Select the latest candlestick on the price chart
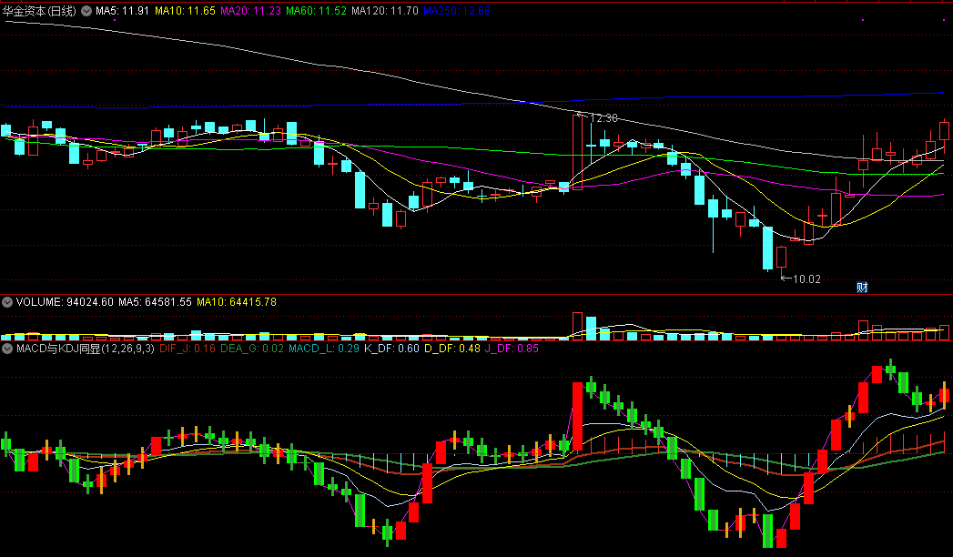The width and height of the screenshot is (953, 557). coord(944,135)
